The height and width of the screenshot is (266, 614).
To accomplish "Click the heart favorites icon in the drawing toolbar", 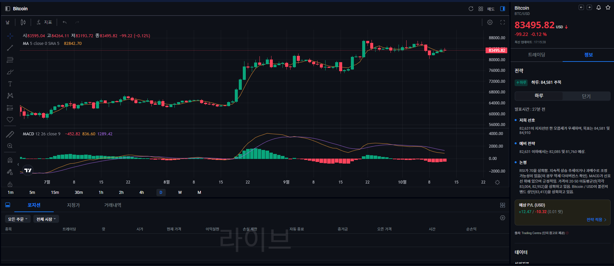I will click(x=10, y=120).
